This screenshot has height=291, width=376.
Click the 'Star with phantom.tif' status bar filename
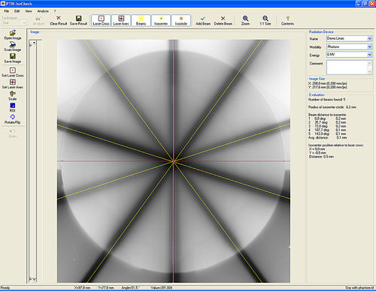click(x=359, y=288)
